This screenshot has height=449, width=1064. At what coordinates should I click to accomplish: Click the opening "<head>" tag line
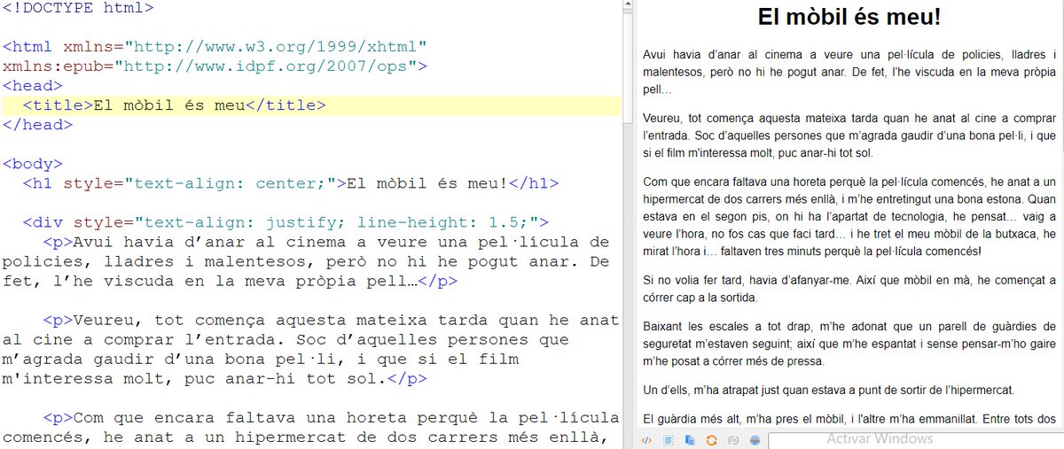tap(33, 86)
